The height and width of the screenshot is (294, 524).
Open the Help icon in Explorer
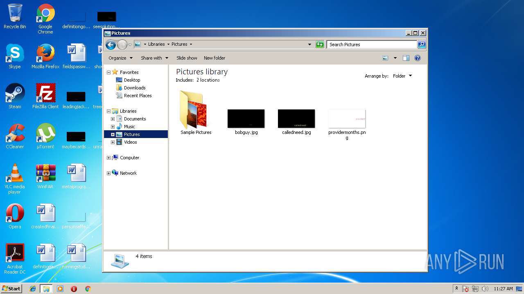pyautogui.click(x=418, y=58)
